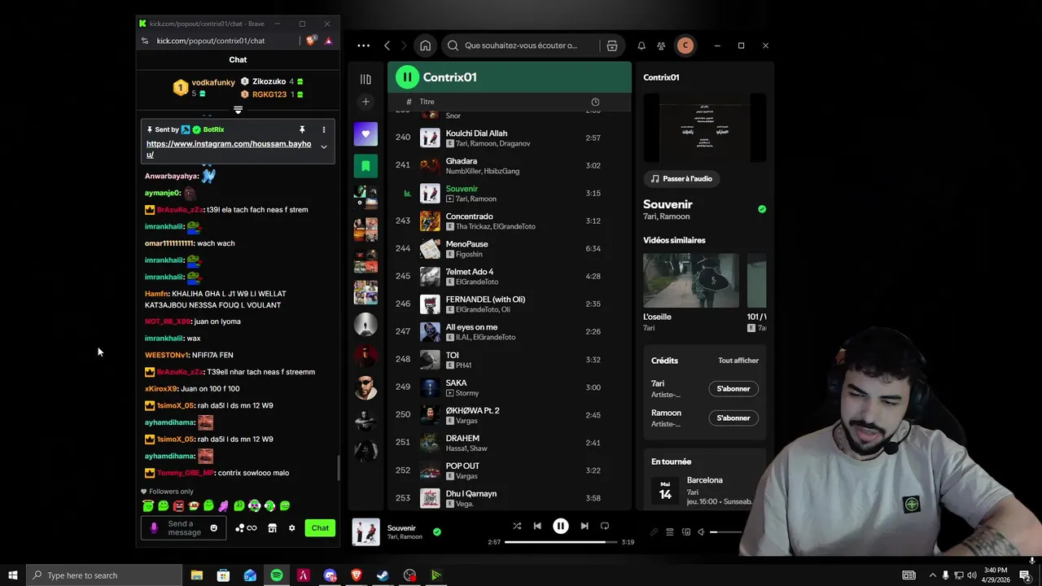Viewport: 1042px width, 586px height.
Task: Open pinned message three-dot options
Action: [323, 129]
